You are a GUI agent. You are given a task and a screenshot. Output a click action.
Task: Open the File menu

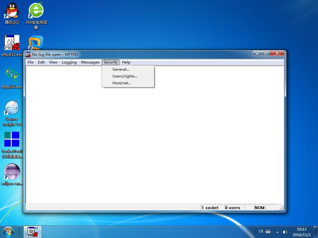[x=30, y=62]
